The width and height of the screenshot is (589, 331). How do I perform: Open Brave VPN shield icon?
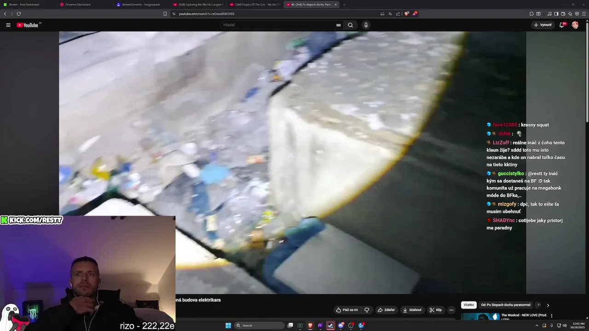click(577, 14)
